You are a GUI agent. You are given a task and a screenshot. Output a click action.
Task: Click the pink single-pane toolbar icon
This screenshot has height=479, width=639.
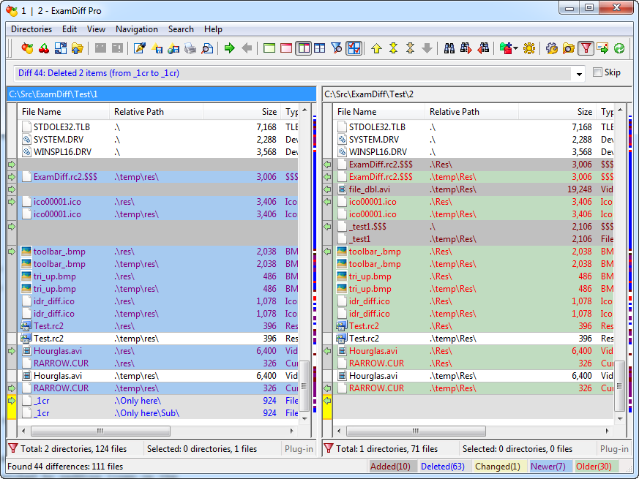coord(286,48)
